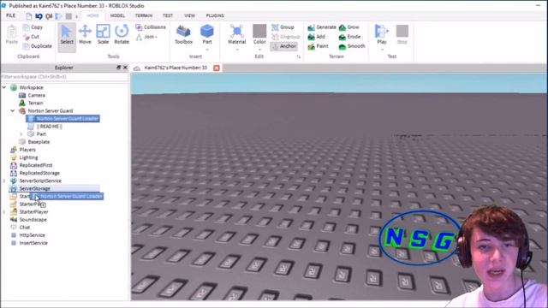Viewport: 548px width, 308px height.
Task: Click the Undo icon in quick access
Action: click(x=39, y=16)
